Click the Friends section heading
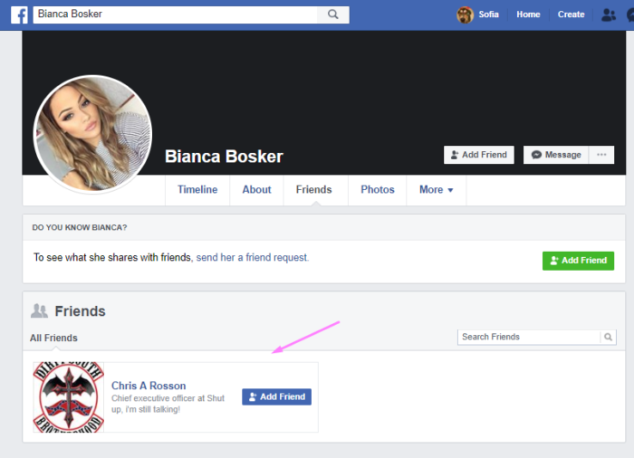 (x=80, y=311)
